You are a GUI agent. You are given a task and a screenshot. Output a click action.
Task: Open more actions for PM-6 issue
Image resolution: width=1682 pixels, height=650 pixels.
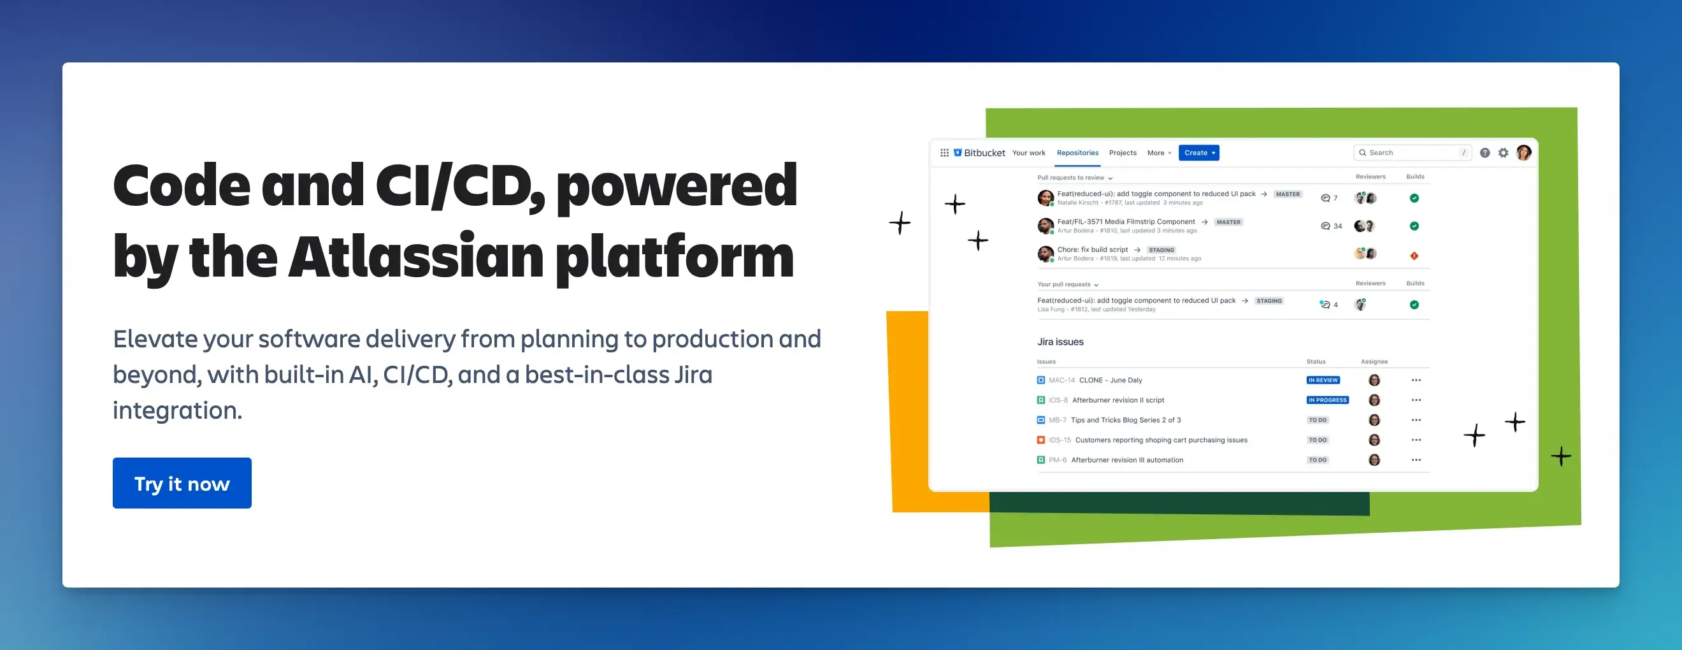pyautogui.click(x=1416, y=460)
